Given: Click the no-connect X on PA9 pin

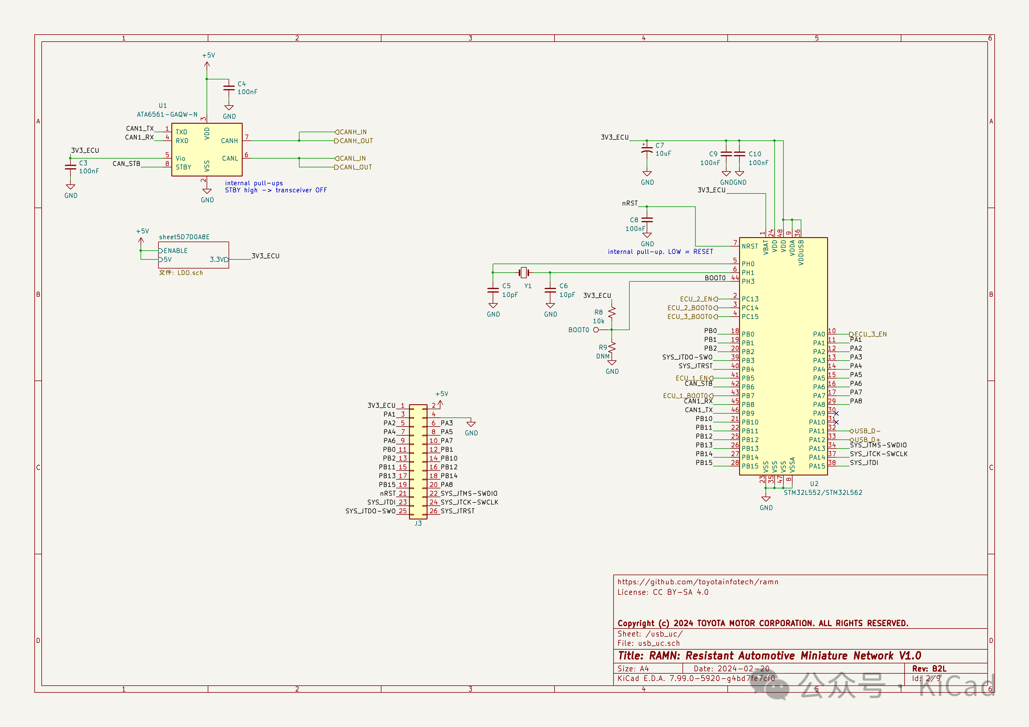Looking at the screenshot, I should click(x=836, y=414).
